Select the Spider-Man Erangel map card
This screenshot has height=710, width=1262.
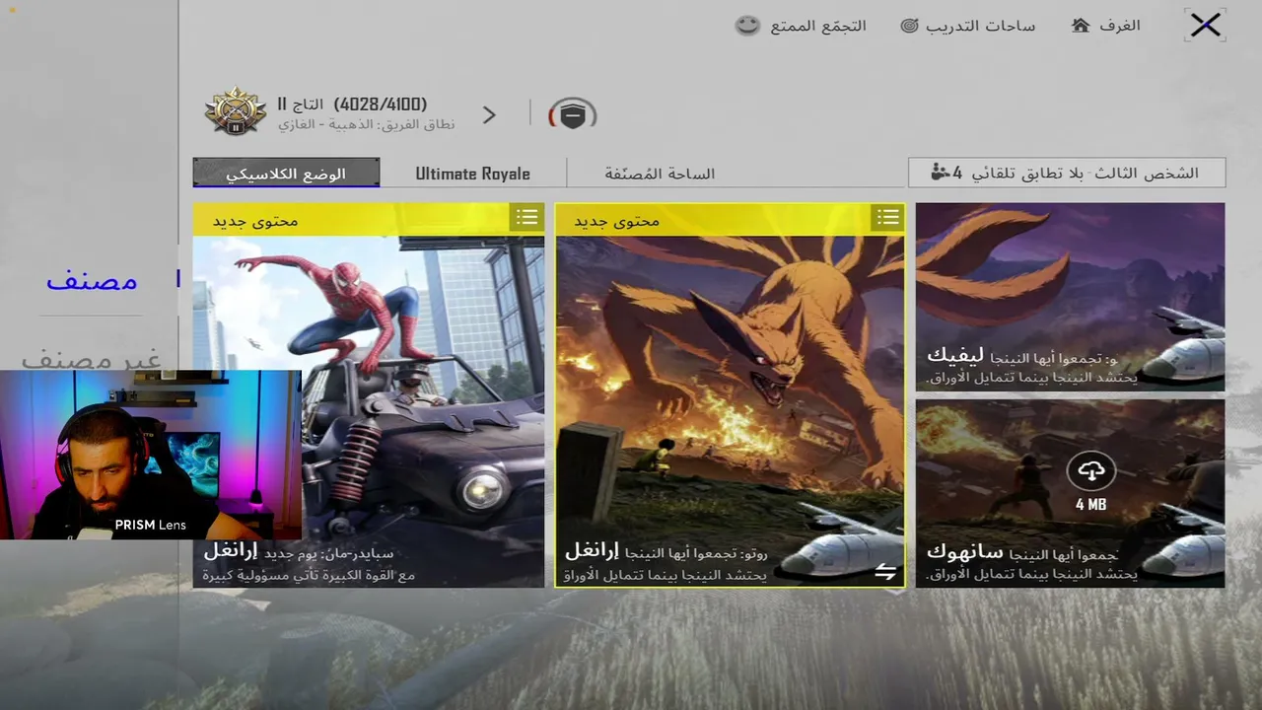[x=369, y=395]
